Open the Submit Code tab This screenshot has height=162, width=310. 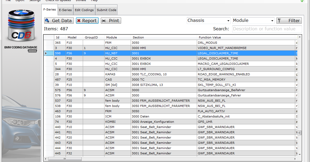(x=106, y=10)
